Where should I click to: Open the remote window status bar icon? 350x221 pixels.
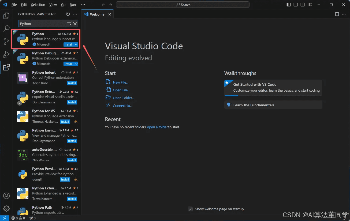point(5,218)
